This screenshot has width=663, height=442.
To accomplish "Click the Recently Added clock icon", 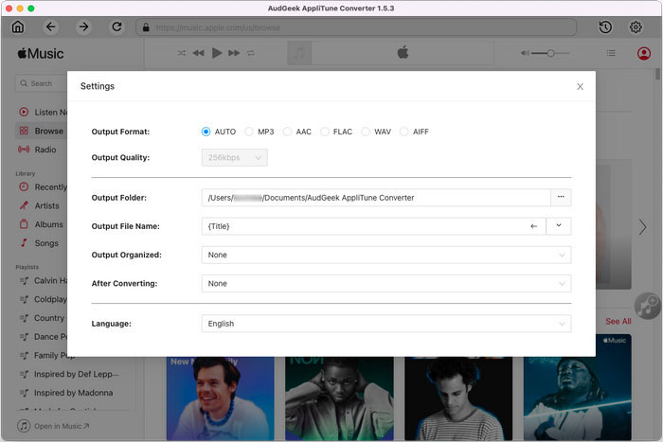I will (x=24, y=186).
